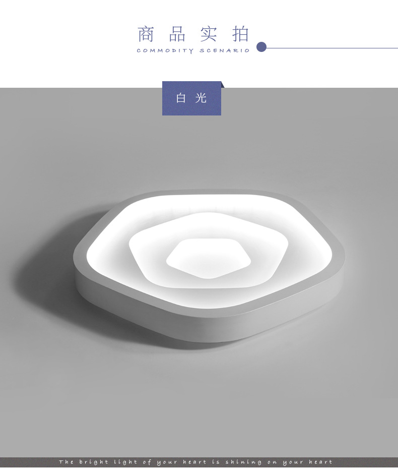Select the 白光 blue label tag

pos(191,98)
